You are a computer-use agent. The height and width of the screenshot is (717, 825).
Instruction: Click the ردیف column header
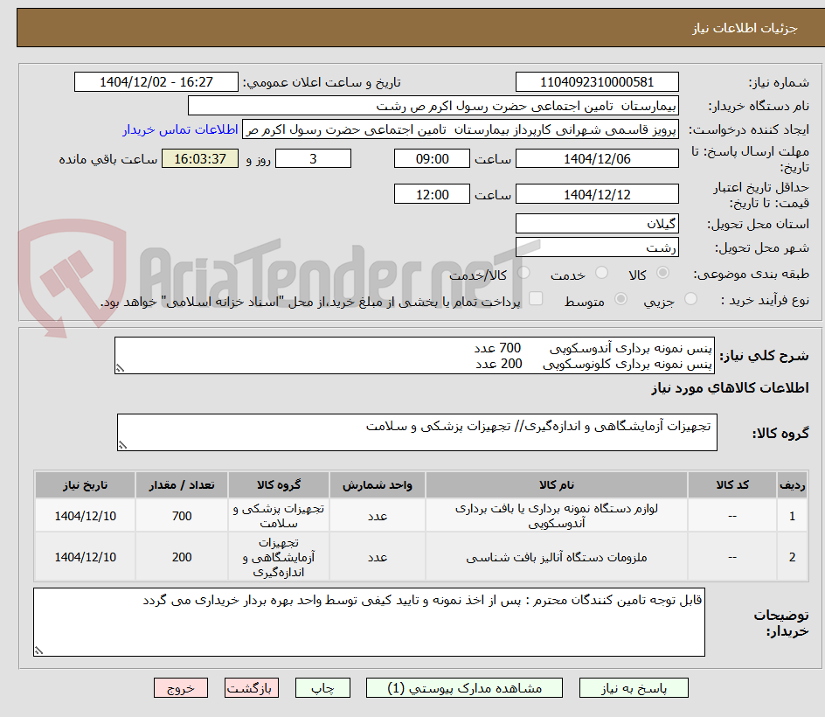[792, 484]
